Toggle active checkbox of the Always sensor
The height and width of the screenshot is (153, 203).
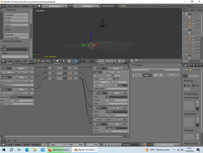click(x=29, y=68)
